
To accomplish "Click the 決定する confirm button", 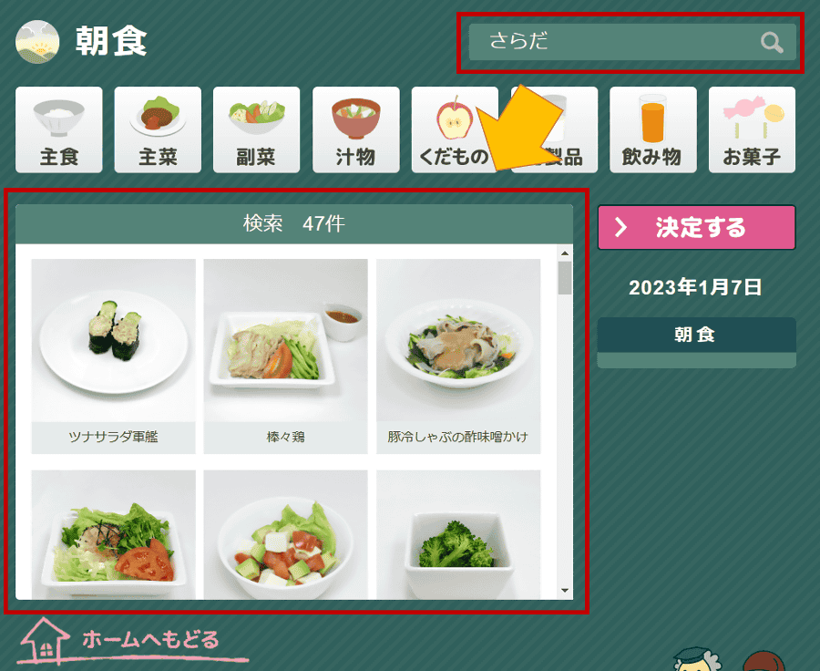I will click(697, 228).
